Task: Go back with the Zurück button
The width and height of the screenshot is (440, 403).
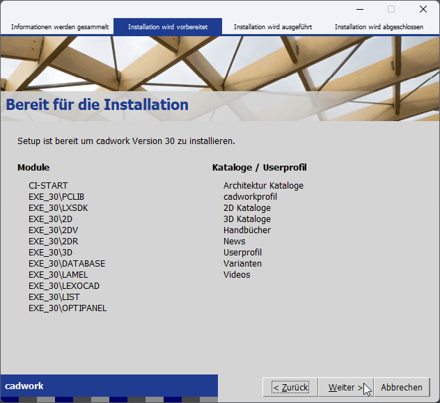Action: pos(290,387)
